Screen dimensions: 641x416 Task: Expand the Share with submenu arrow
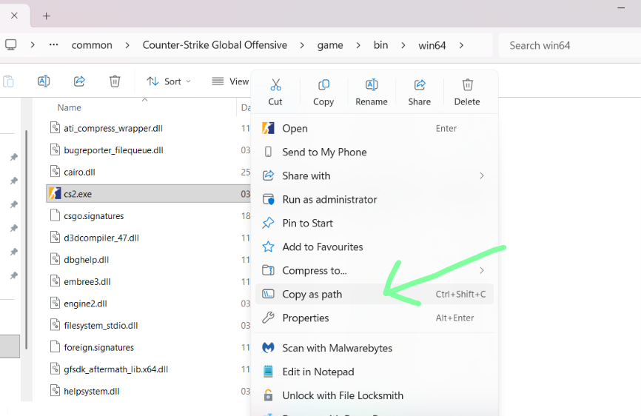pos(482,175)
